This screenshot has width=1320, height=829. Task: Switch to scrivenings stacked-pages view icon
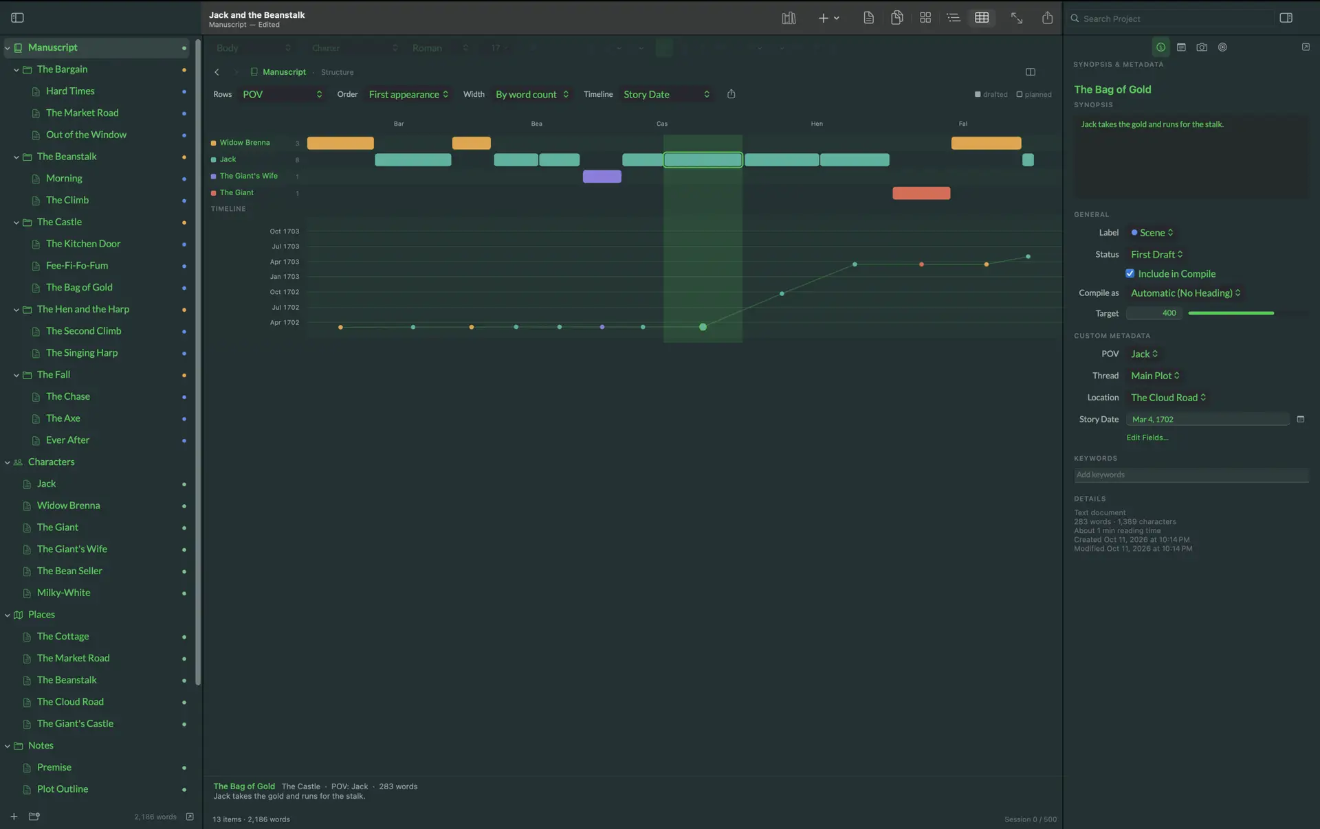tap(896, 18)
